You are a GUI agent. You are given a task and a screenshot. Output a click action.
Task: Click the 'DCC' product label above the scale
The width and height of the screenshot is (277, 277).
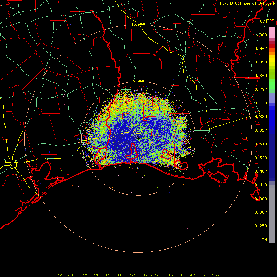coord(270,18)
